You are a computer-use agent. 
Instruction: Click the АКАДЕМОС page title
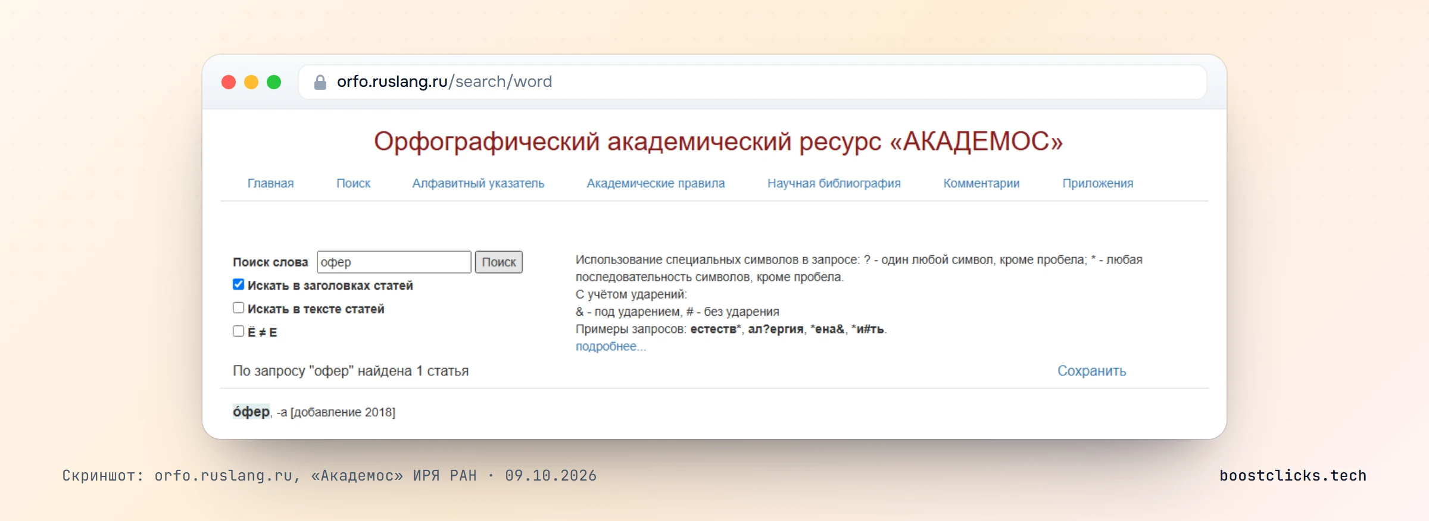coord(718,142)
